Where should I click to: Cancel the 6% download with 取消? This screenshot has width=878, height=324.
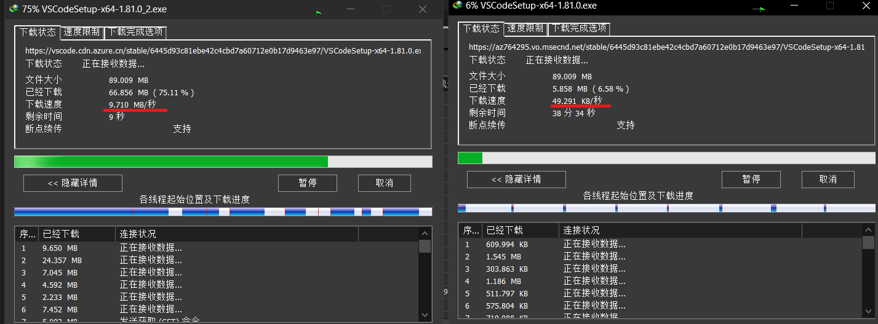828,180
